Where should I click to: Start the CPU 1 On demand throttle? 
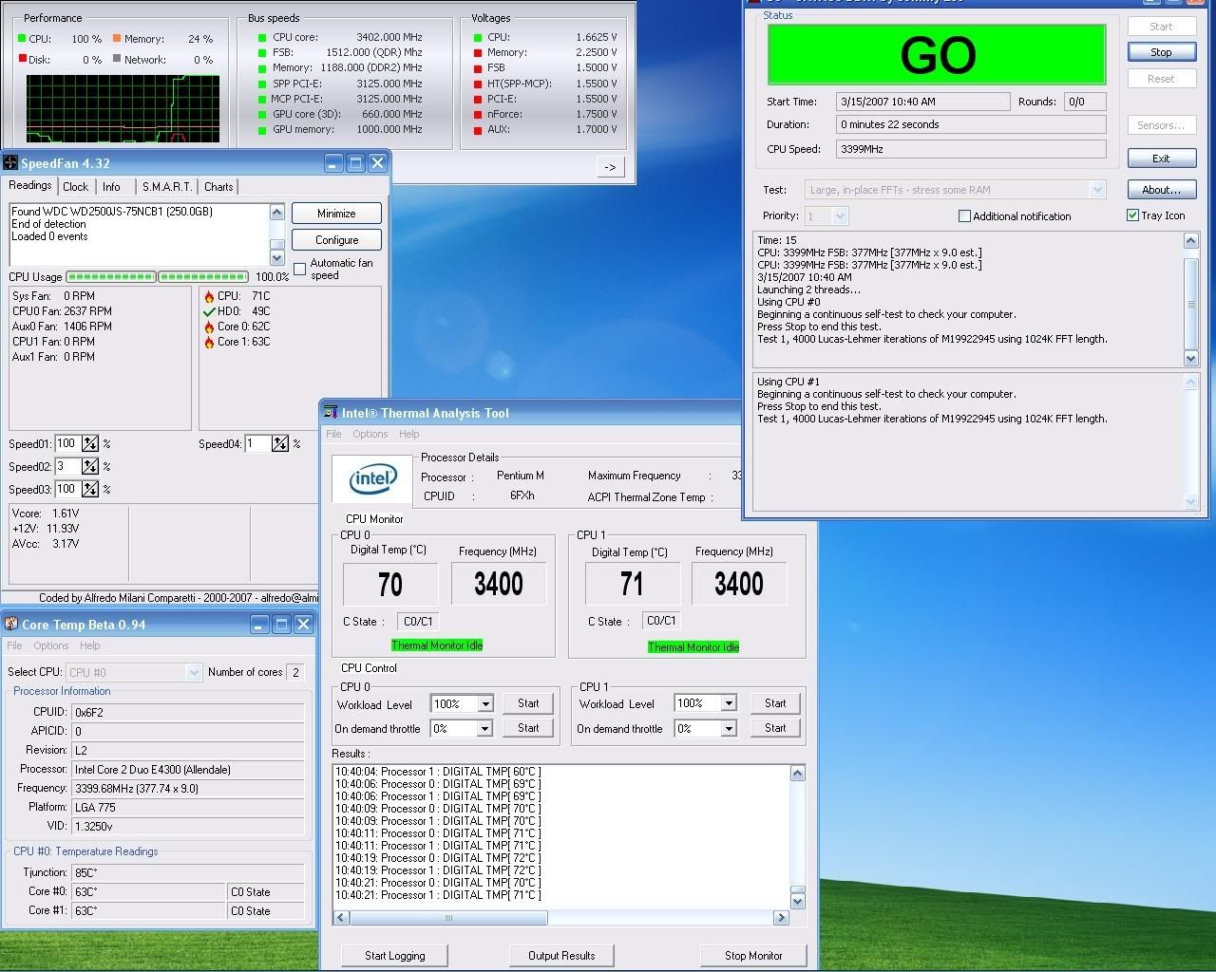(775, 728)
